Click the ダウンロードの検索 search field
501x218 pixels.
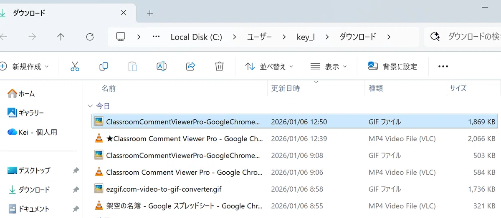coord(463,37)
